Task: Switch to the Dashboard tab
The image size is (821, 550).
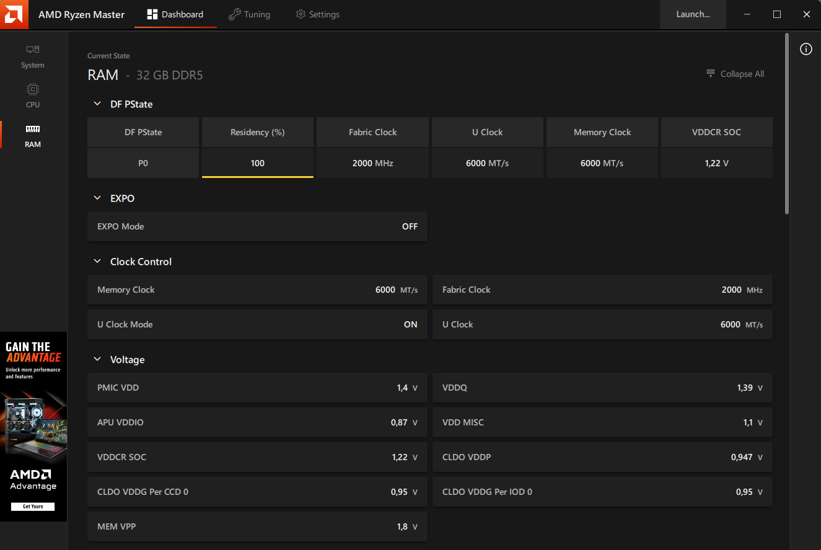Action: click(x=175, y=14)
